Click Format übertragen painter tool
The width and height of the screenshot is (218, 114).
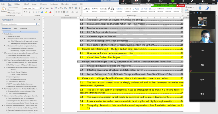click(x=15, y=13)
